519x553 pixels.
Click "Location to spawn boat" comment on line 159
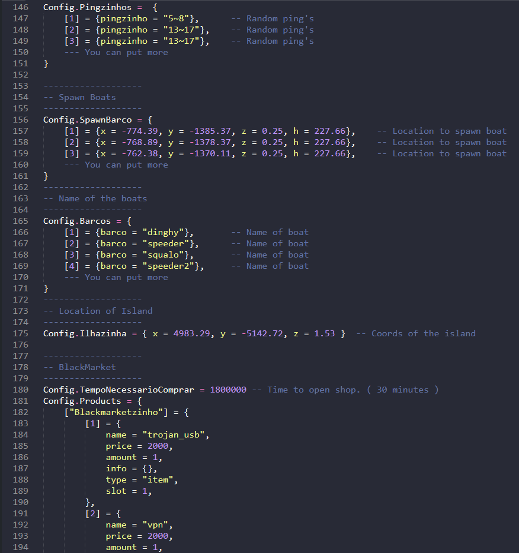click(450, 154)
